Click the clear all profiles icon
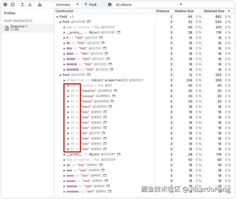Viewport: 236px width, 199px height. [13, 5]
